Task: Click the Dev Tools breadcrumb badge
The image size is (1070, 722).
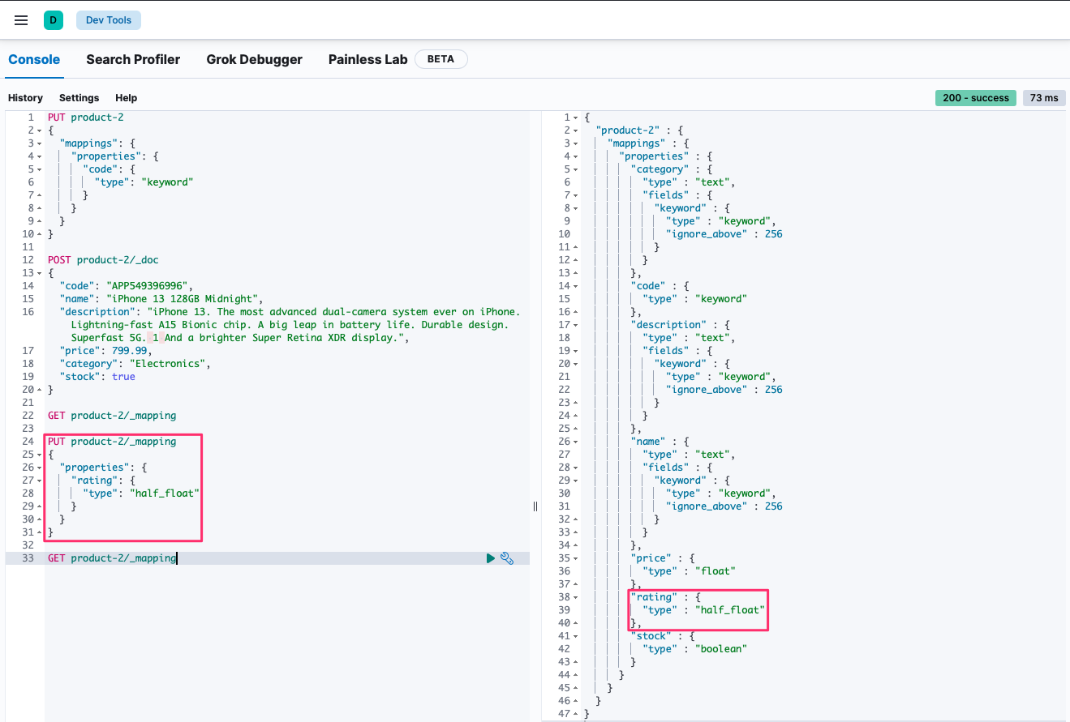Action: pyautogui.click(x=109, y=20)
